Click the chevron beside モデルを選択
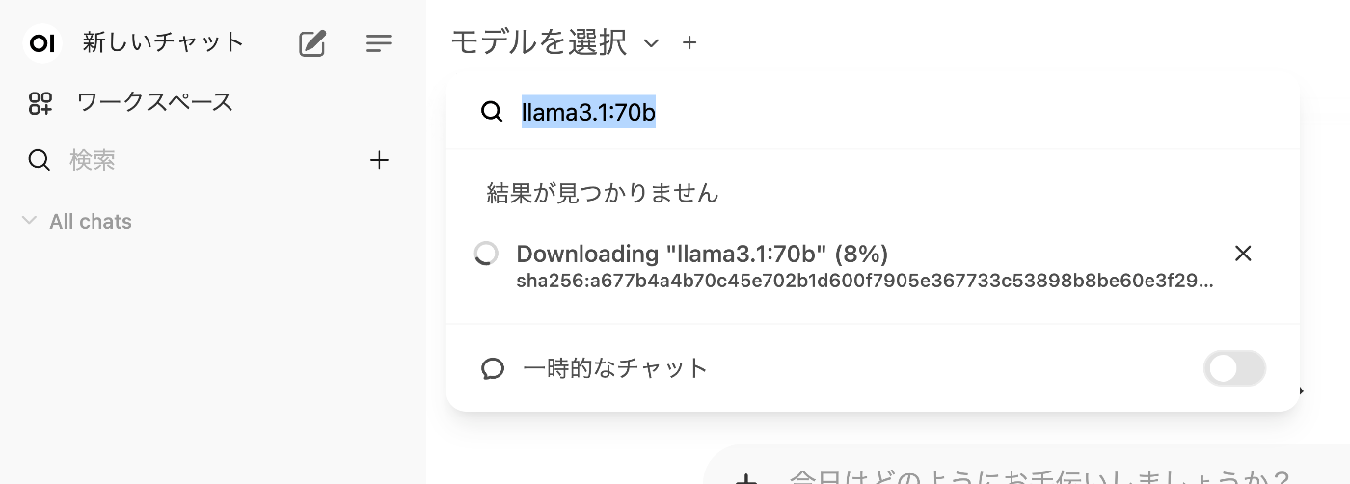The image size is (1350, 484). tap(652, 43)
